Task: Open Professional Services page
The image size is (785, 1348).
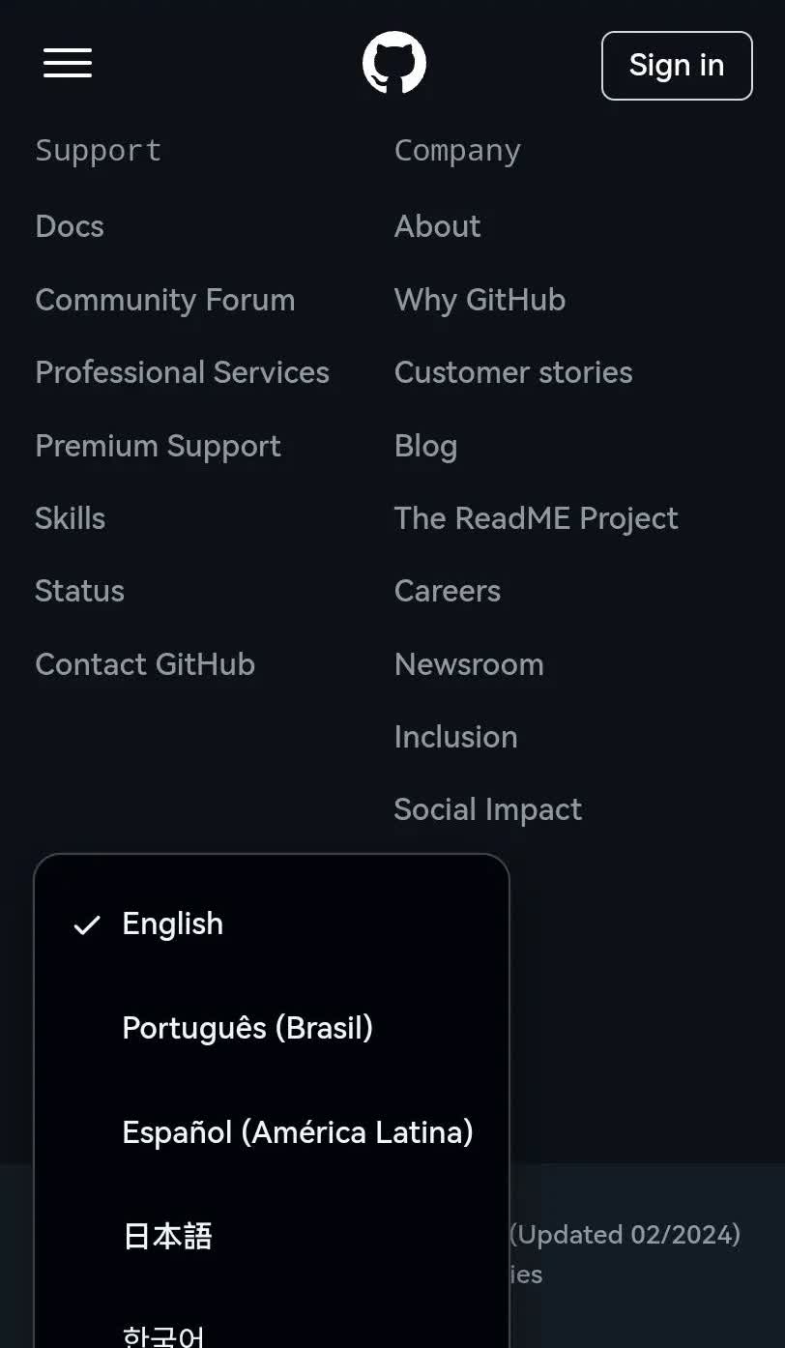Action: click(x=182, y=372)
